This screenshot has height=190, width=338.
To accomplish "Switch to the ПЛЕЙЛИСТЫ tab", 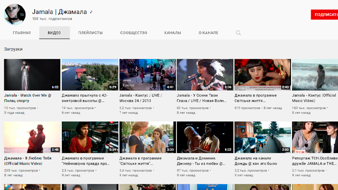I will click(90, 33).
